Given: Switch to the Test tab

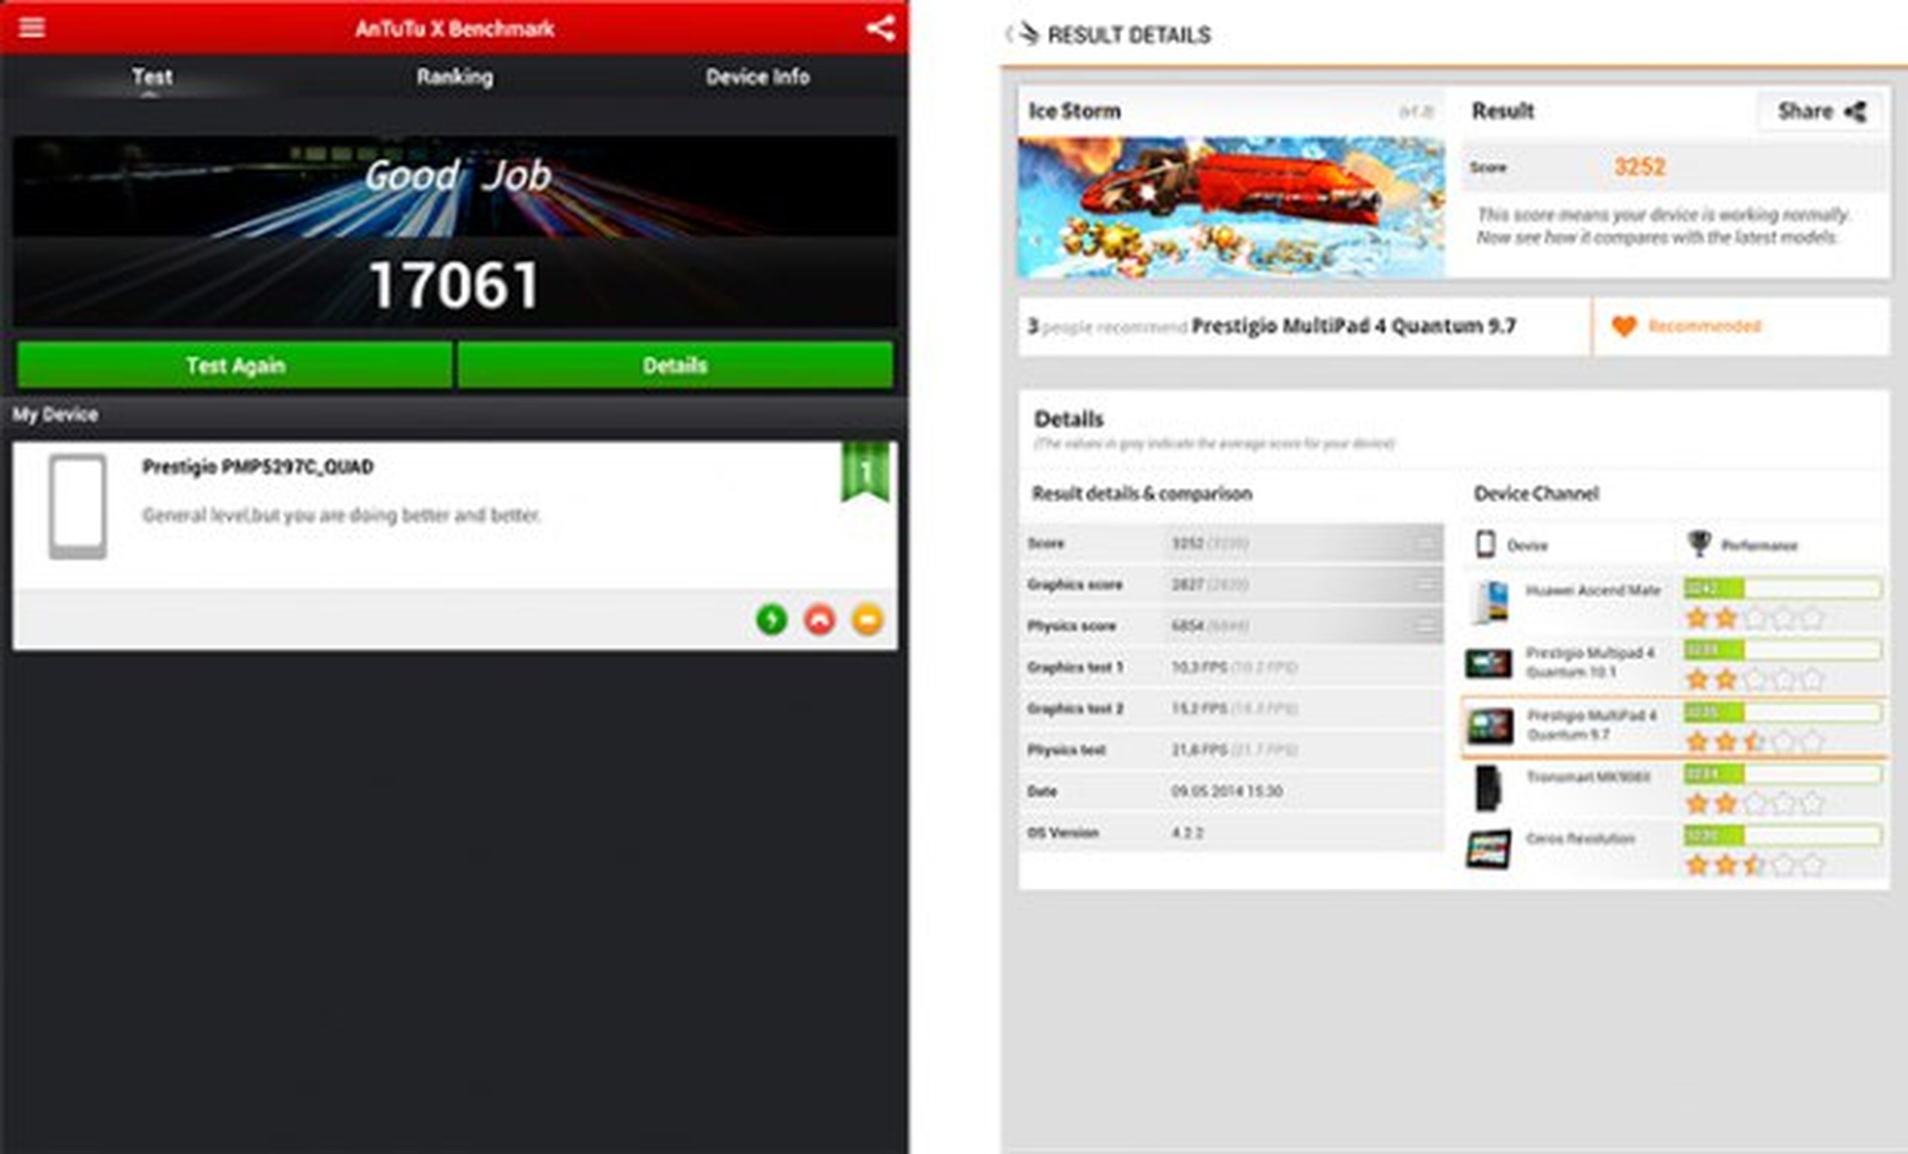Looking at the screenshot, I should pos(152,77).
